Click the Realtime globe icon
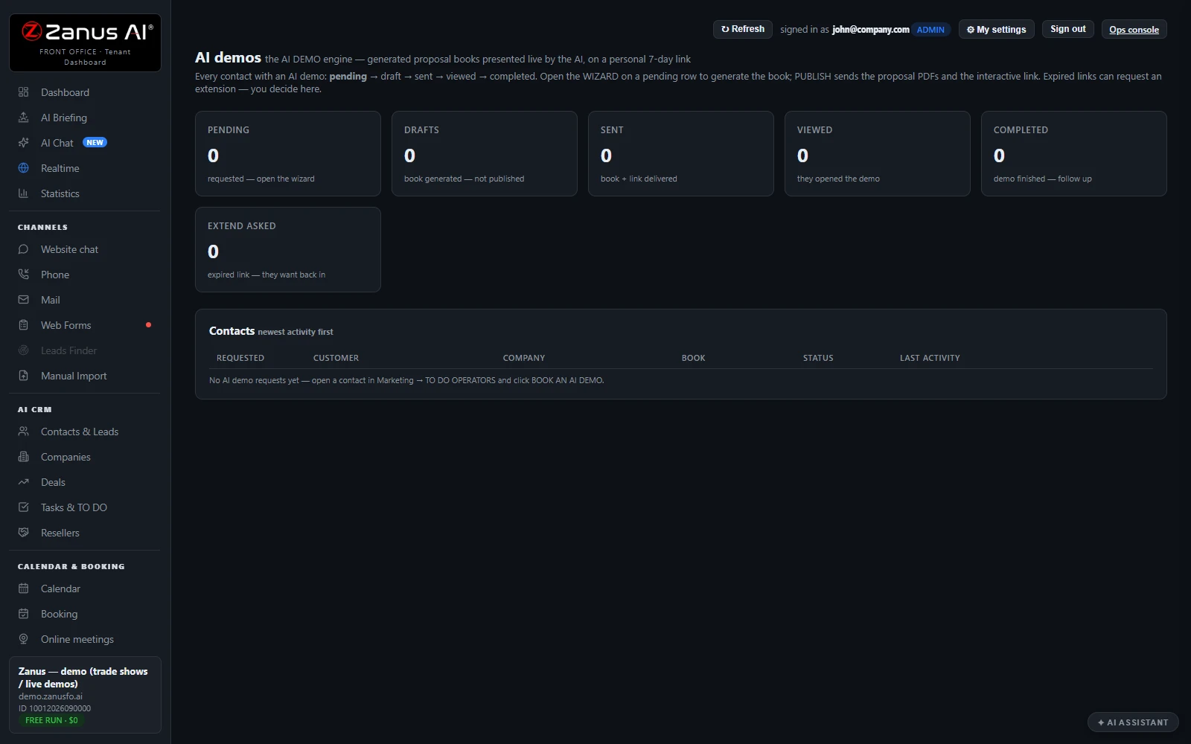The width and height of the screenshot is (1191, 744). click(x=23, y=168)
